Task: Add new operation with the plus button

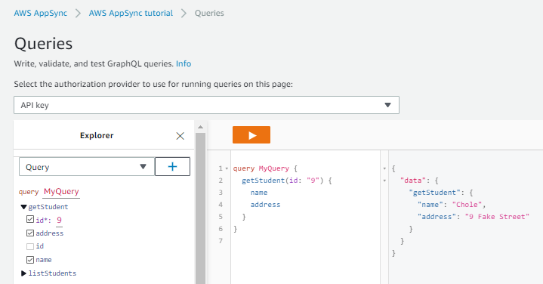Action: pyautogui.click(x=172, y=167)
